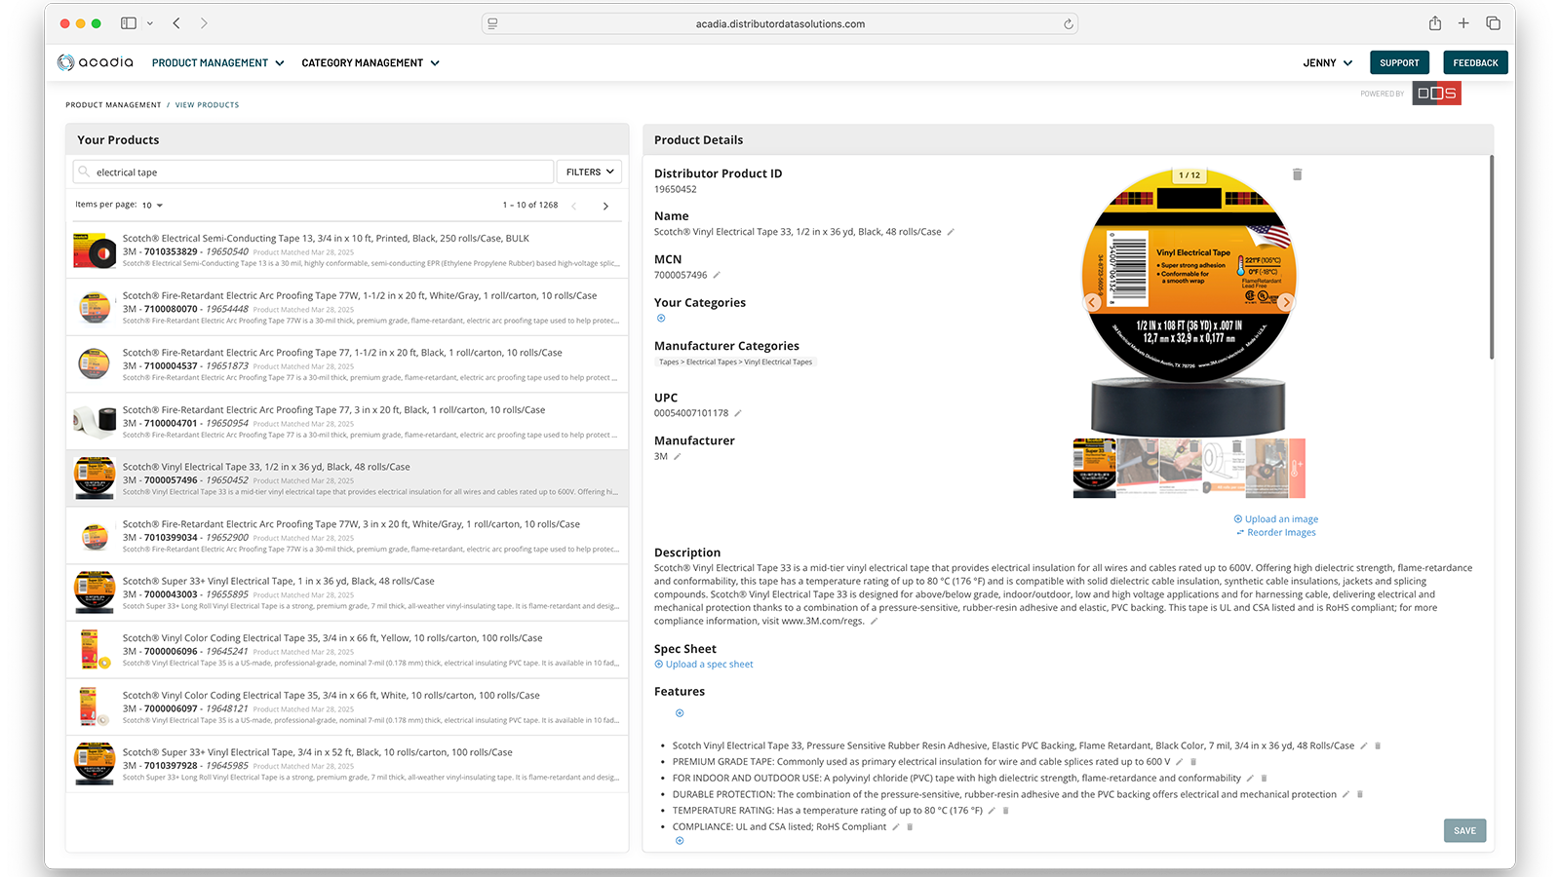Screen dimensions: 1560x877
Task: Delete the product image using the trash icon
Action: [1297, 174]
